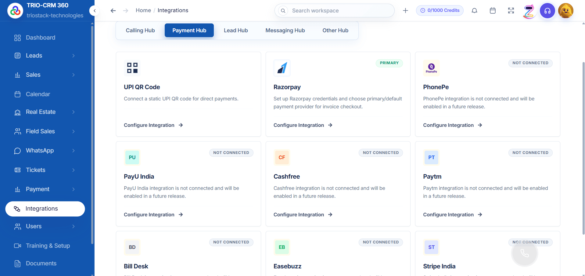Image resolution: width=585 pixels, height=276 pixels.
Task: Go forward using the right arrow
Action: point(126,11)
